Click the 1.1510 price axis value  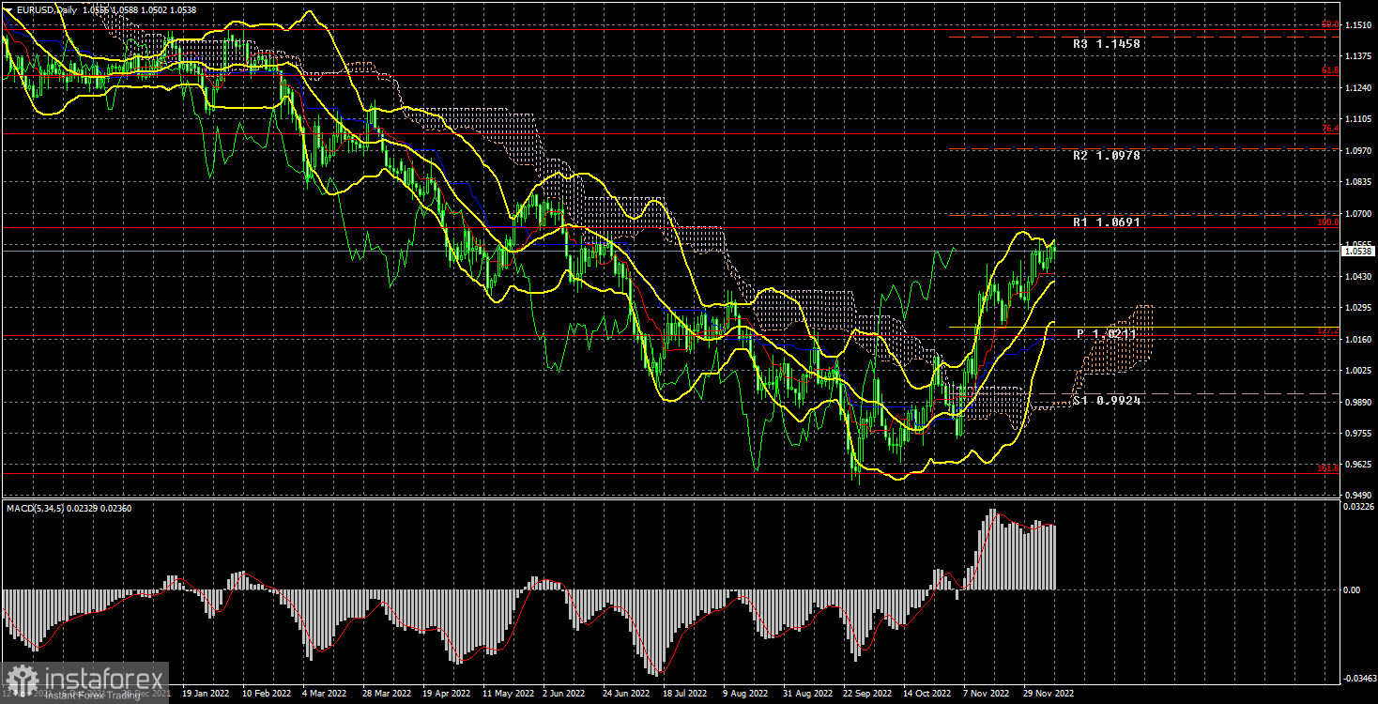point(1358,26)
